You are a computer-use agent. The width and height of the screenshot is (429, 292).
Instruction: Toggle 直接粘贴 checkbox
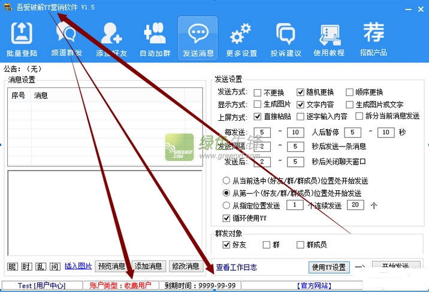(257, 117)
